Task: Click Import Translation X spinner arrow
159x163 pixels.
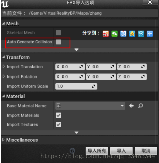Action: [x=81, y=67]
